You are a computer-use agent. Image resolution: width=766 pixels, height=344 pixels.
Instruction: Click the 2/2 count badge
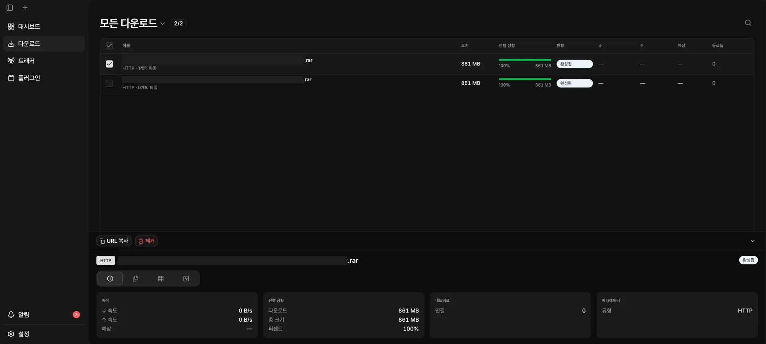coord(178,24)
